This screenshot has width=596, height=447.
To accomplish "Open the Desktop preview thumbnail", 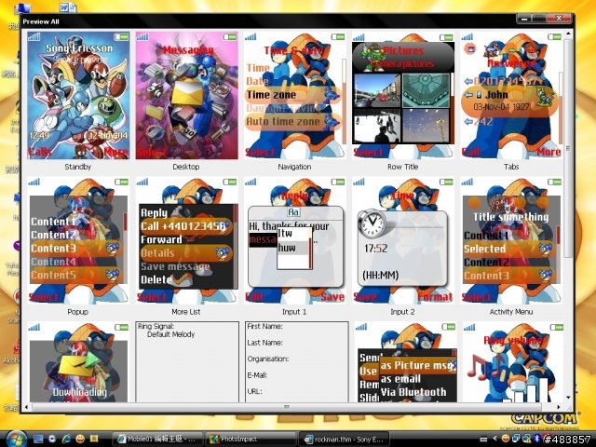I will (186, 95).
